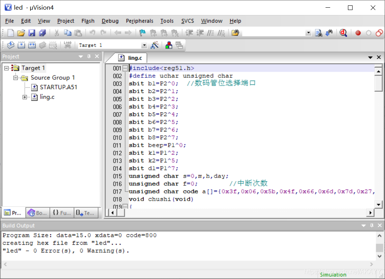Click the Indent selection icon
The width and height of the screenshot is (385, 279).
[189, 33]
